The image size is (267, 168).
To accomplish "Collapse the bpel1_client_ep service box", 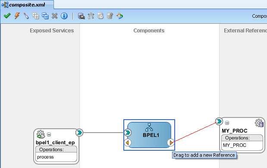I will [49, 134].
